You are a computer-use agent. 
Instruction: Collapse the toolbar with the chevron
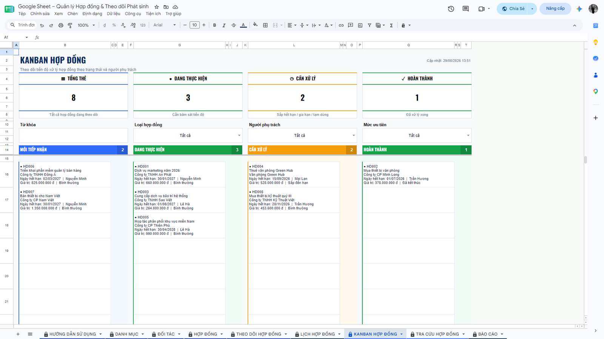click(x=575, y=26)
